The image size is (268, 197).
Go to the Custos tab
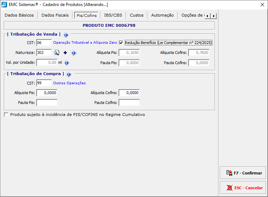point(136,16)
